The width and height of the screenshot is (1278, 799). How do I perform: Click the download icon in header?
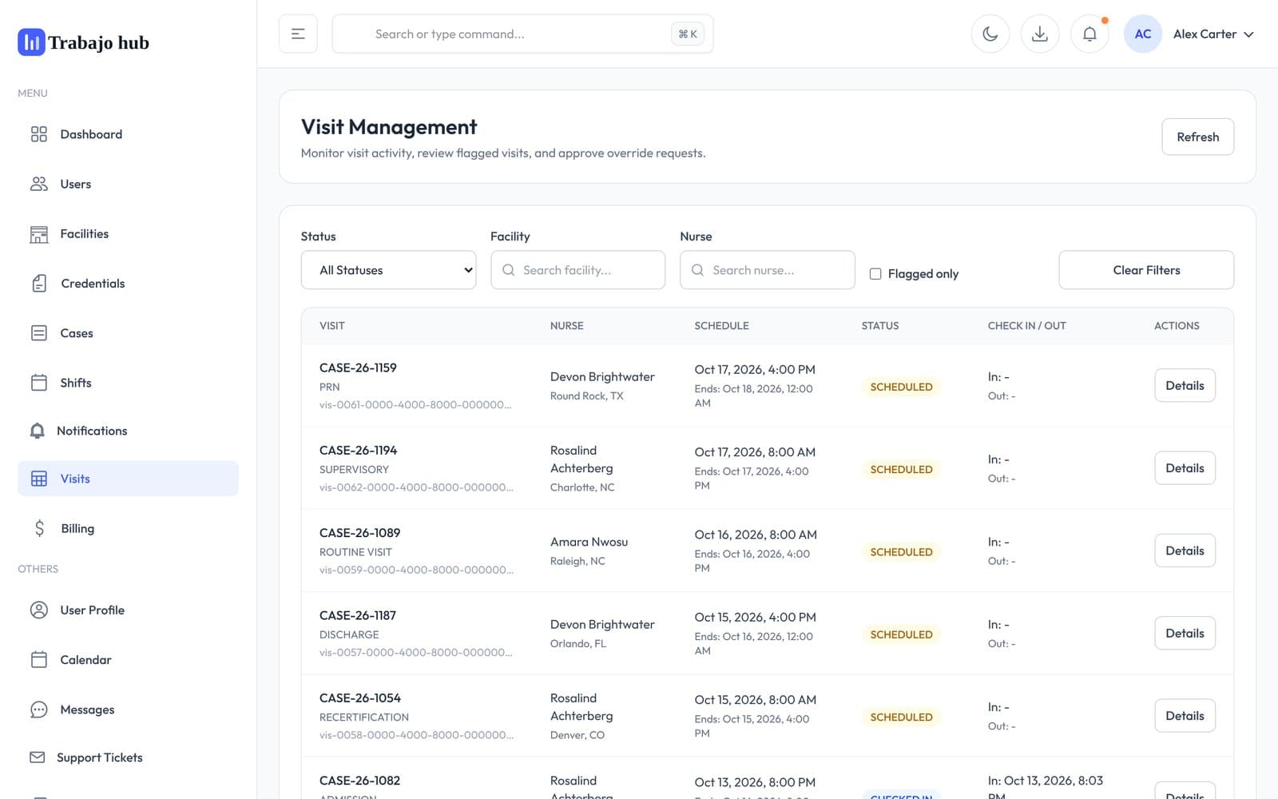[1040, 34]
